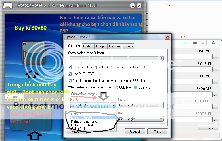Switch to the Folders tab
The width and height of the screenshot is (222, 141).
click(88, 46)
